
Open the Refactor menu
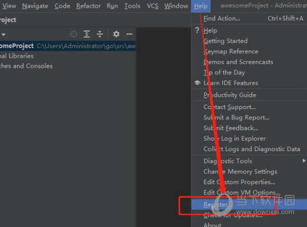tap(89, 6)
